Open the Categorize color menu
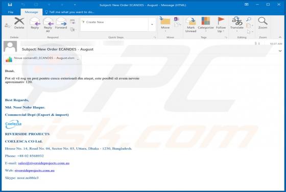The width and height of the screenshot is (286, 192). click(x=206, y=25)
